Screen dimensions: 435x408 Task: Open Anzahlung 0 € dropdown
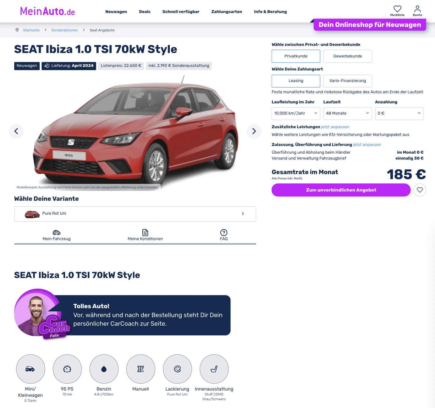click(399, 113)
